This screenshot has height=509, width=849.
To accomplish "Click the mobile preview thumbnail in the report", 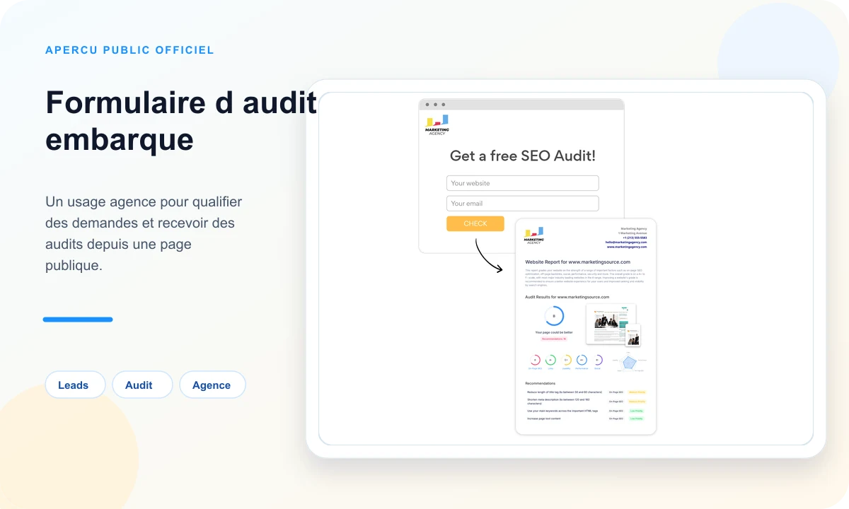I will pos(633,335).
